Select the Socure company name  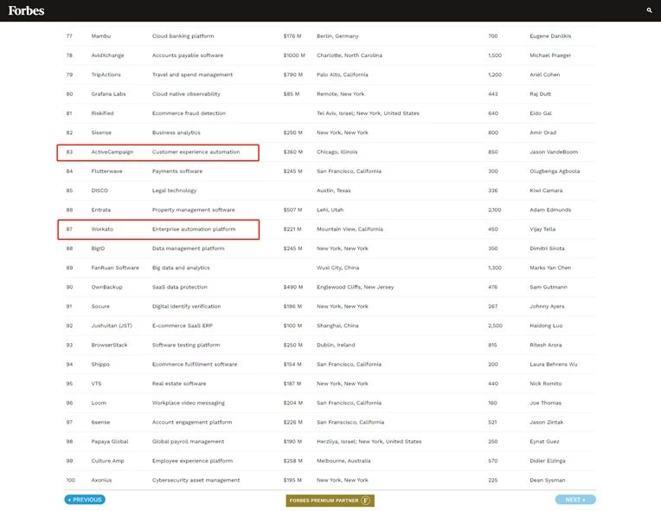pos(100,307)
